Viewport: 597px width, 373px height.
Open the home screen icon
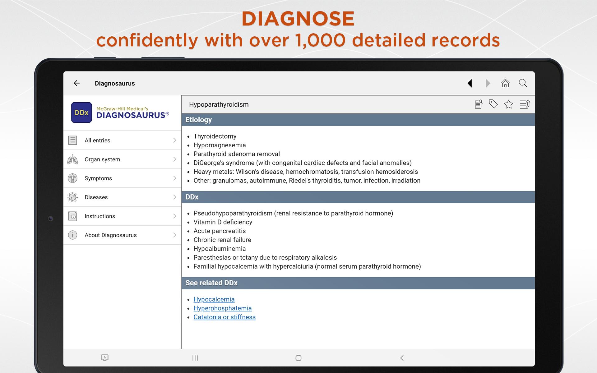pyautogui.click(x=505, y=83)
